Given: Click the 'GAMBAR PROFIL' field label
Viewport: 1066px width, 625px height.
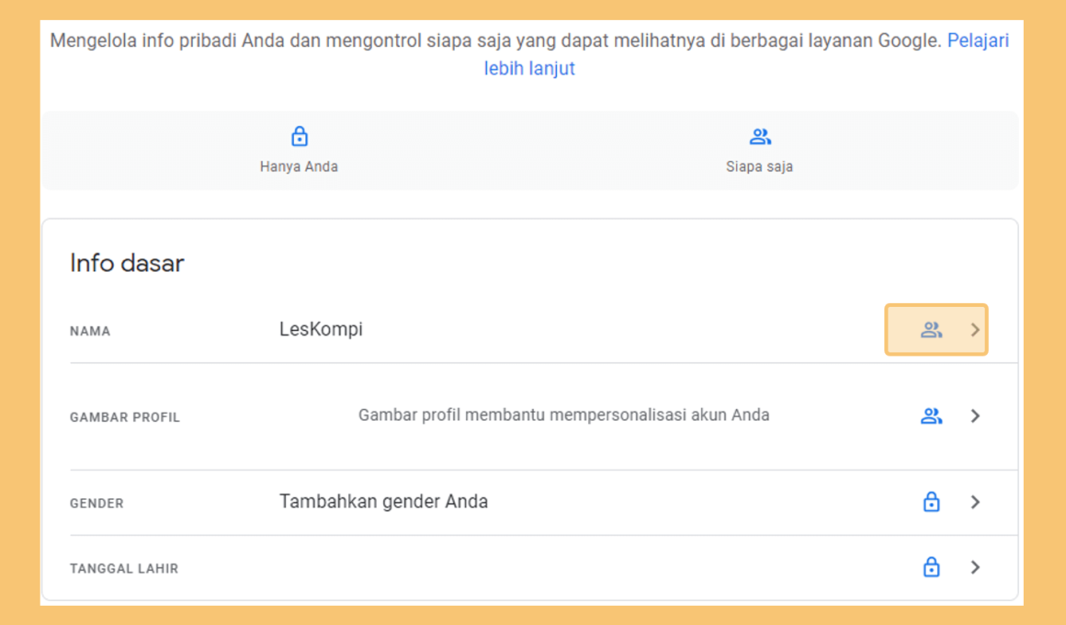Looking at the screenshot, I should (124, 417).
